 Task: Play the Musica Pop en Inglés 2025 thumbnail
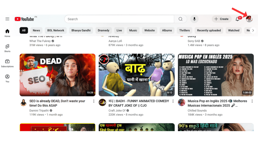pyautogui.click(x=216, y=75)
